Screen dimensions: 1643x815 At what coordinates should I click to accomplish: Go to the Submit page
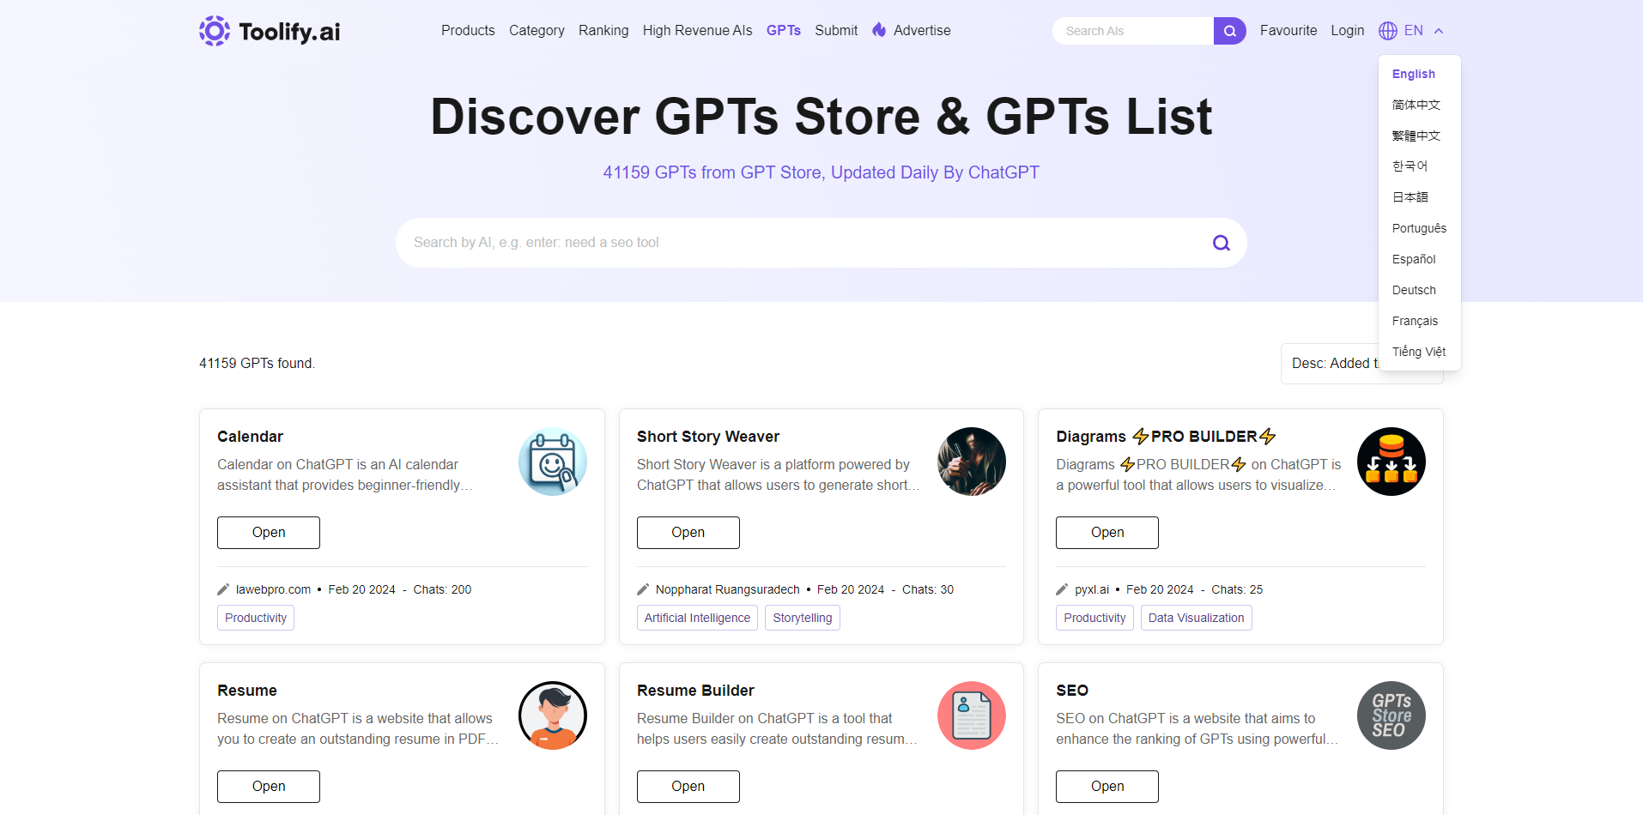tap(836, 30)
